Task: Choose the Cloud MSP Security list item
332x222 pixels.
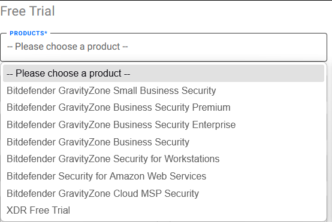Action: click(x=164, y=193)
